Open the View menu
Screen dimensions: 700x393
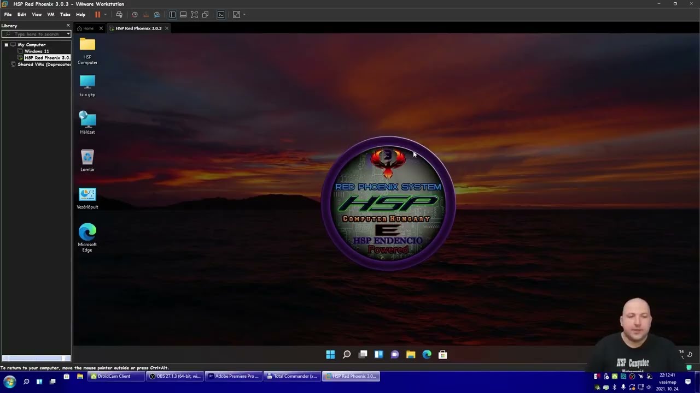37,15
